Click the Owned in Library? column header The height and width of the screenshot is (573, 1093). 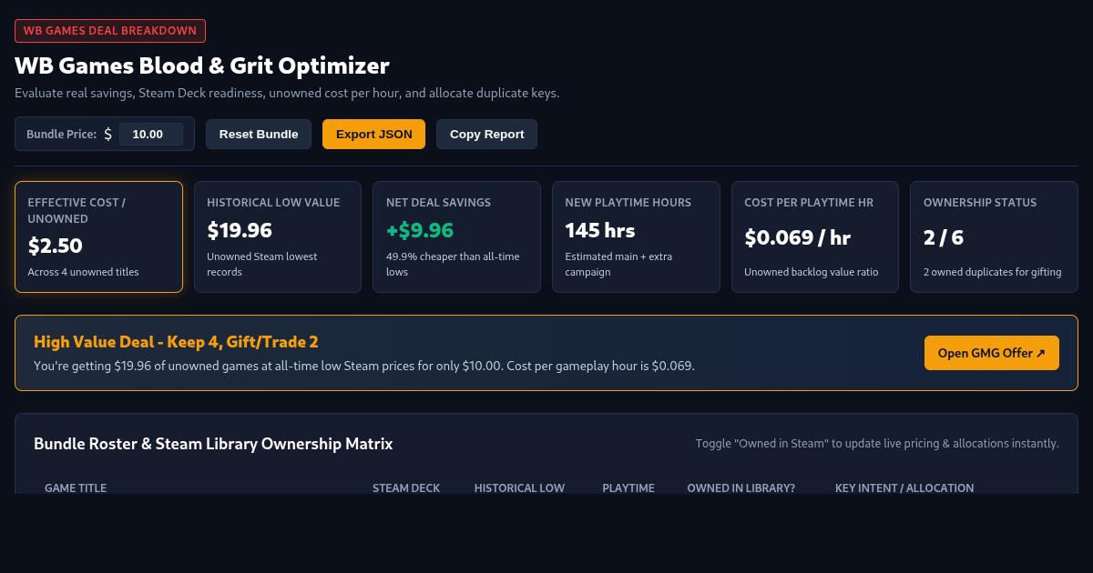tap(741, 488)
